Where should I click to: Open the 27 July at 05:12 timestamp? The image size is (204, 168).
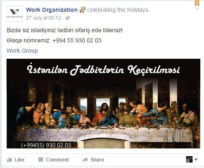pyautogui.click(x=44, y=18)
